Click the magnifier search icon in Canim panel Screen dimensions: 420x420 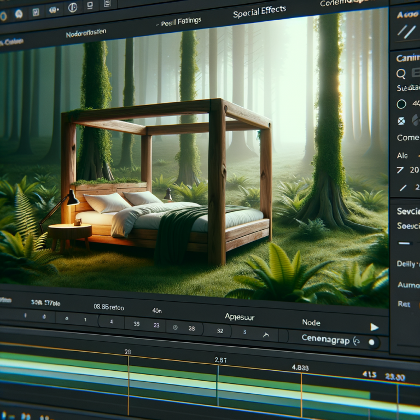[x=401, y=73]
